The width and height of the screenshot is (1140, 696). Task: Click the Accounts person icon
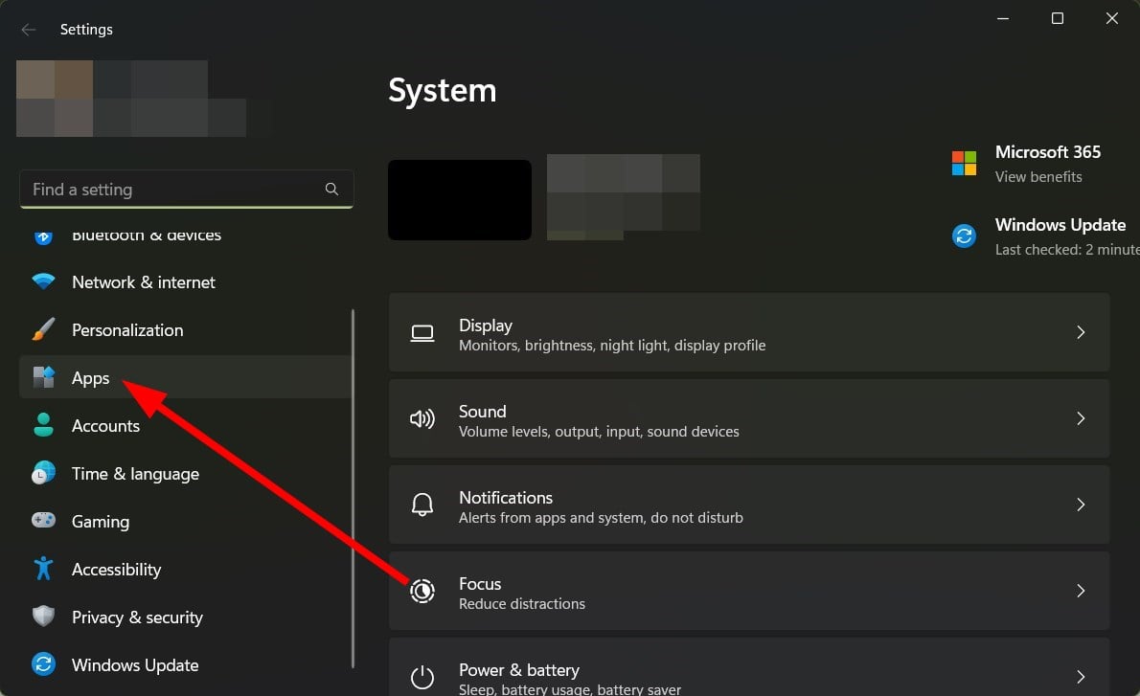pos(44,425)
